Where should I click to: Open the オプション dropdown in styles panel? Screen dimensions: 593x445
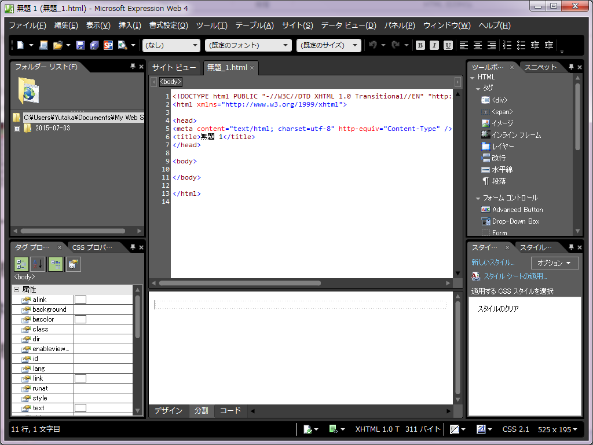[x=555, y=263]
